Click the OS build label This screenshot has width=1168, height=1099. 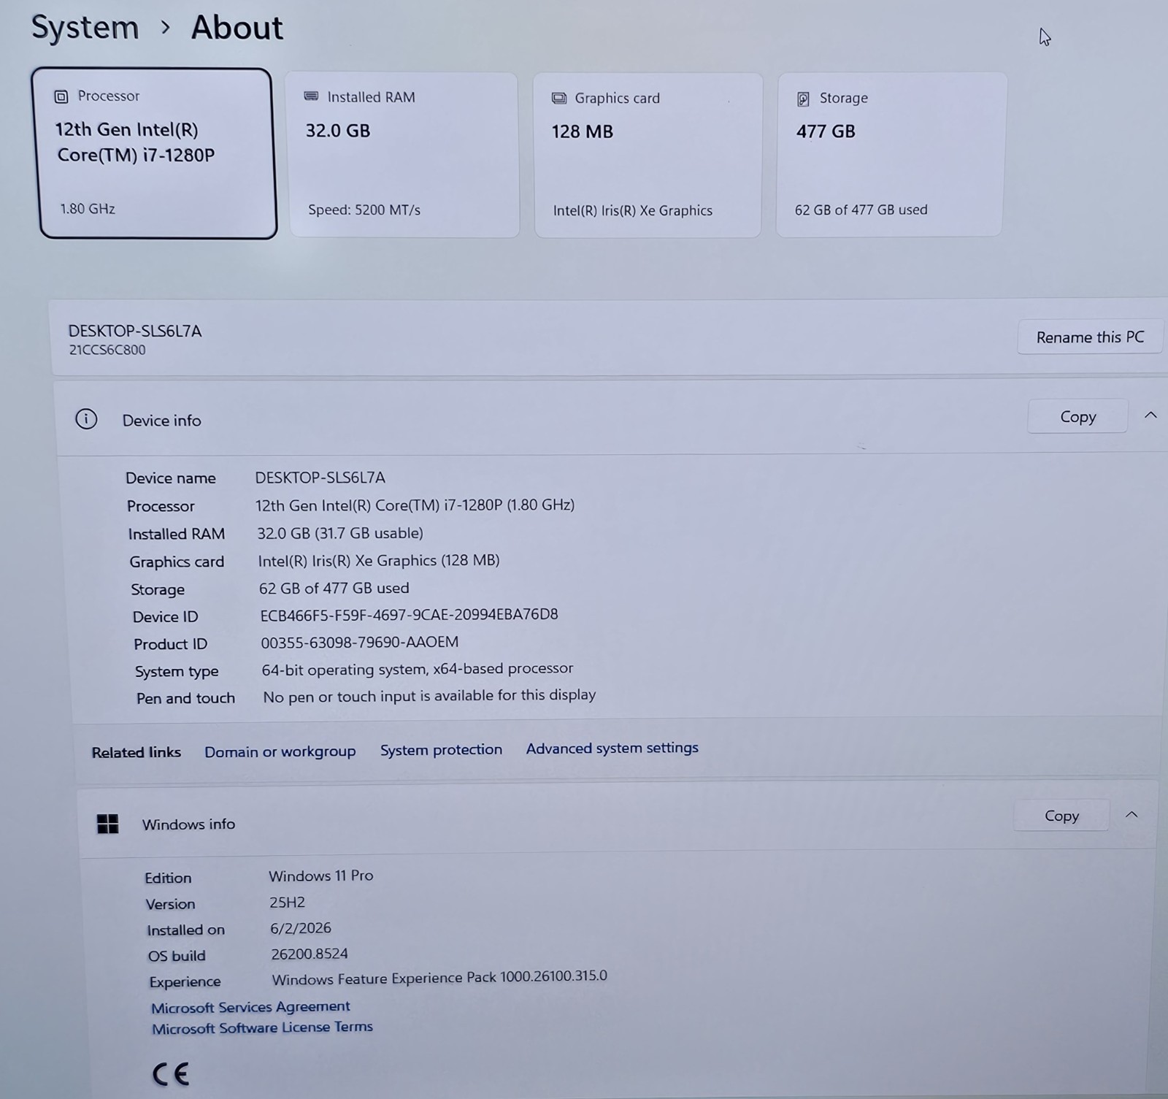pos(177,956)
